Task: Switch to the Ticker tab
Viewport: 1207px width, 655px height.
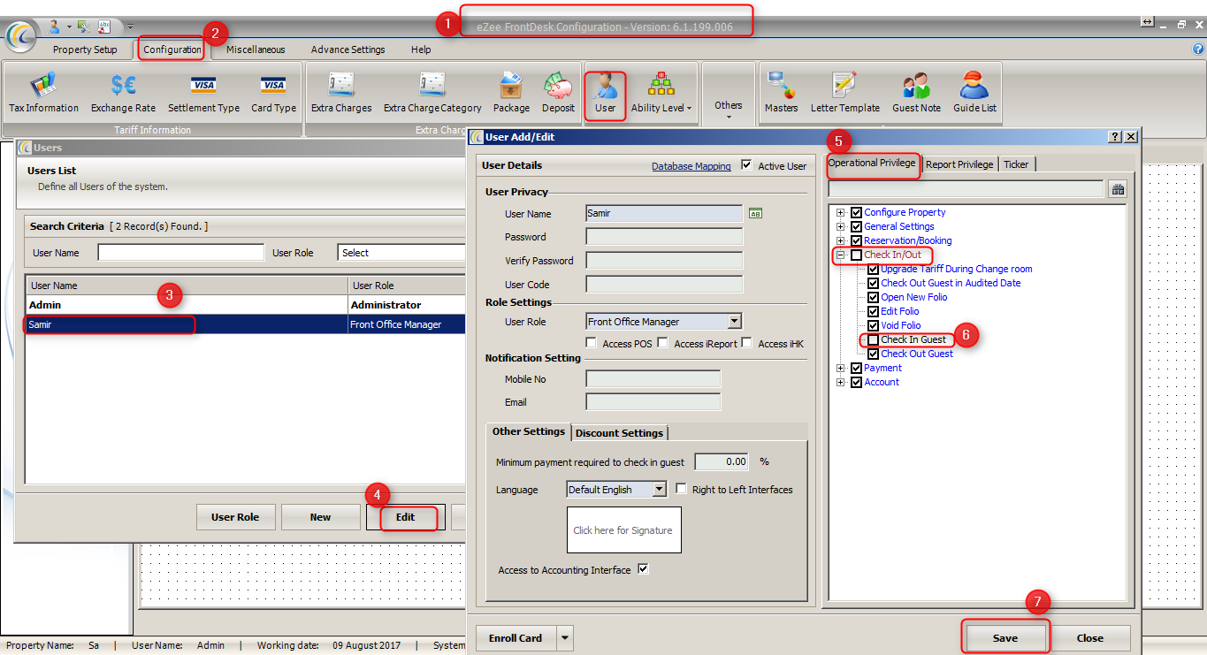Action: pyautogui.click(x=1016, y=164)
